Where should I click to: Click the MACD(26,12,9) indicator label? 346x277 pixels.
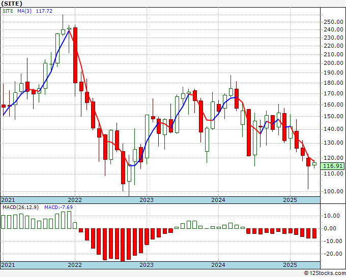(20, 207)
